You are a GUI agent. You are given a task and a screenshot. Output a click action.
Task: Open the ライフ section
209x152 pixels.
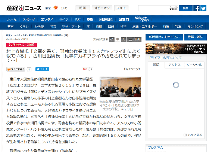tap(64, 19)
